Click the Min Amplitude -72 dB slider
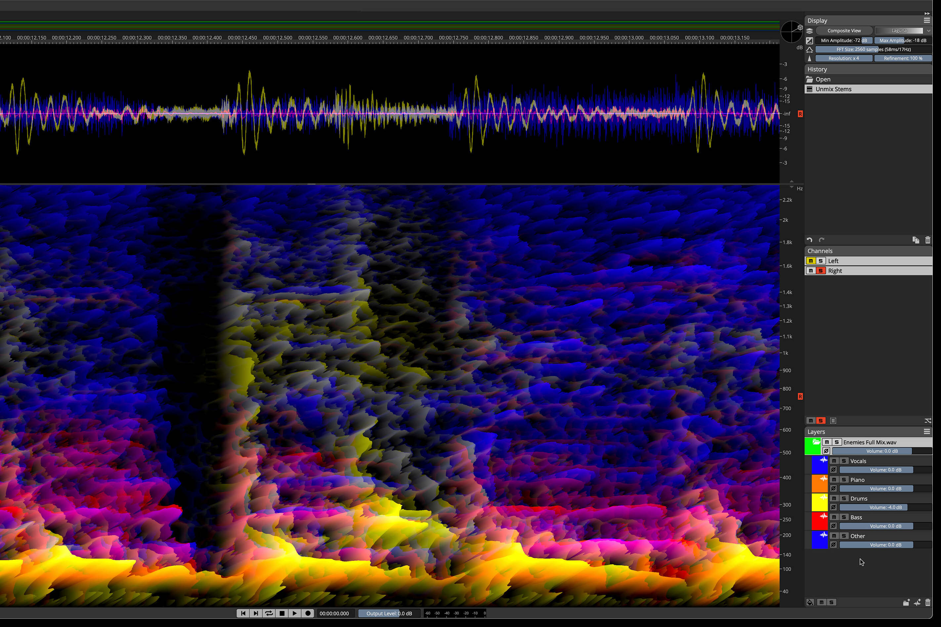Screen dimensions: 941x627 844,40
